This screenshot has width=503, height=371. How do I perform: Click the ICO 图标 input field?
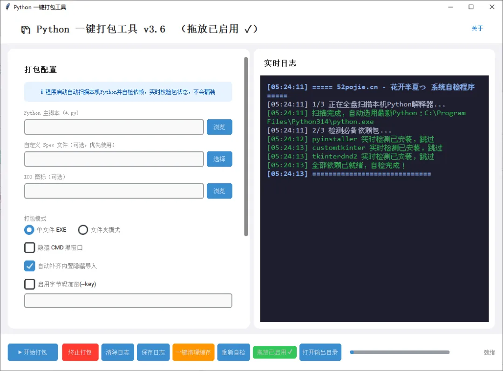click(x=114, y=191)
